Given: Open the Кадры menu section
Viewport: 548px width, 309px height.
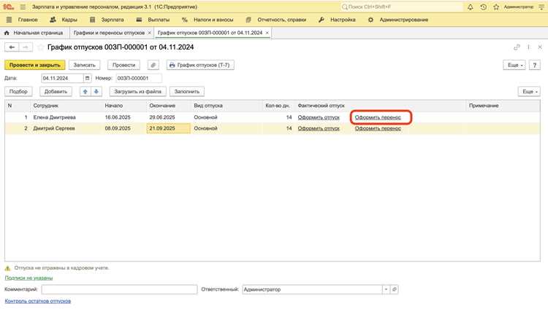Looking at the screenshot, I should coord(69,20).
